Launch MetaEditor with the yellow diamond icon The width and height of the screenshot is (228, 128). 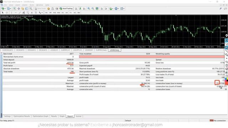48,9
